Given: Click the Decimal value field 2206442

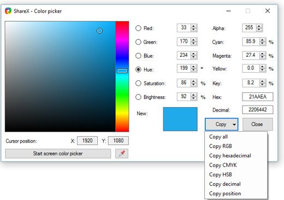Looking at the screenshot, I should (258, 110).
